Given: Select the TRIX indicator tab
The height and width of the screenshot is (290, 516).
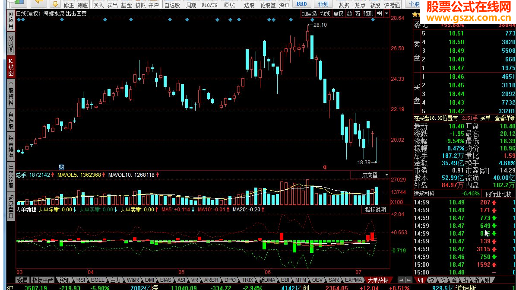Looking at the screenshot, I should pos(247,280).
